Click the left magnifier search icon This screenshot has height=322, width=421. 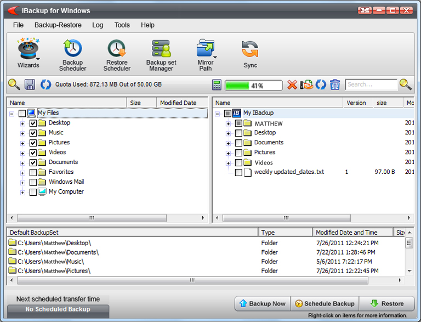pos(14,84)
